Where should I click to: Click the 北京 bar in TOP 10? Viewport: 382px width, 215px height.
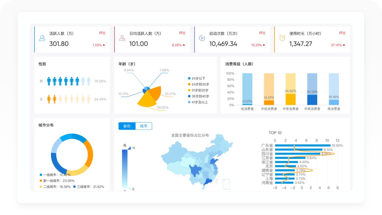pyautogui.click(x=285, y=166)
